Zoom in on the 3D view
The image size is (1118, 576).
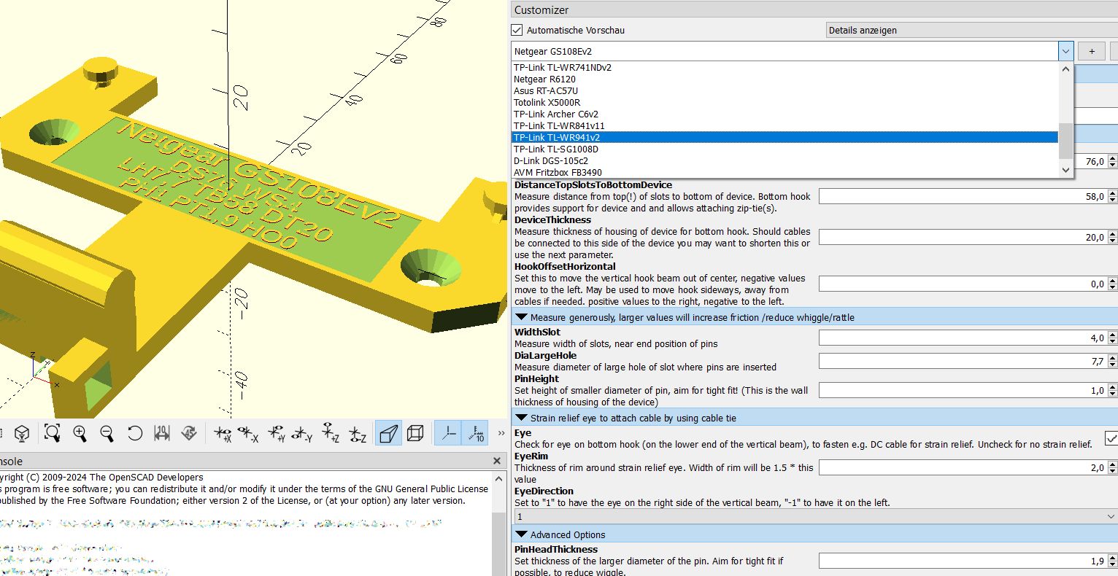pos(80,434)
